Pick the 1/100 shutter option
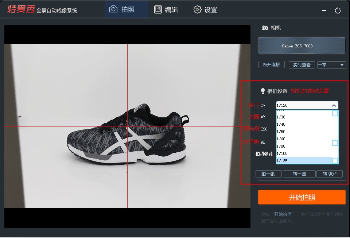 pyautogui.click(x=304, y=153)
